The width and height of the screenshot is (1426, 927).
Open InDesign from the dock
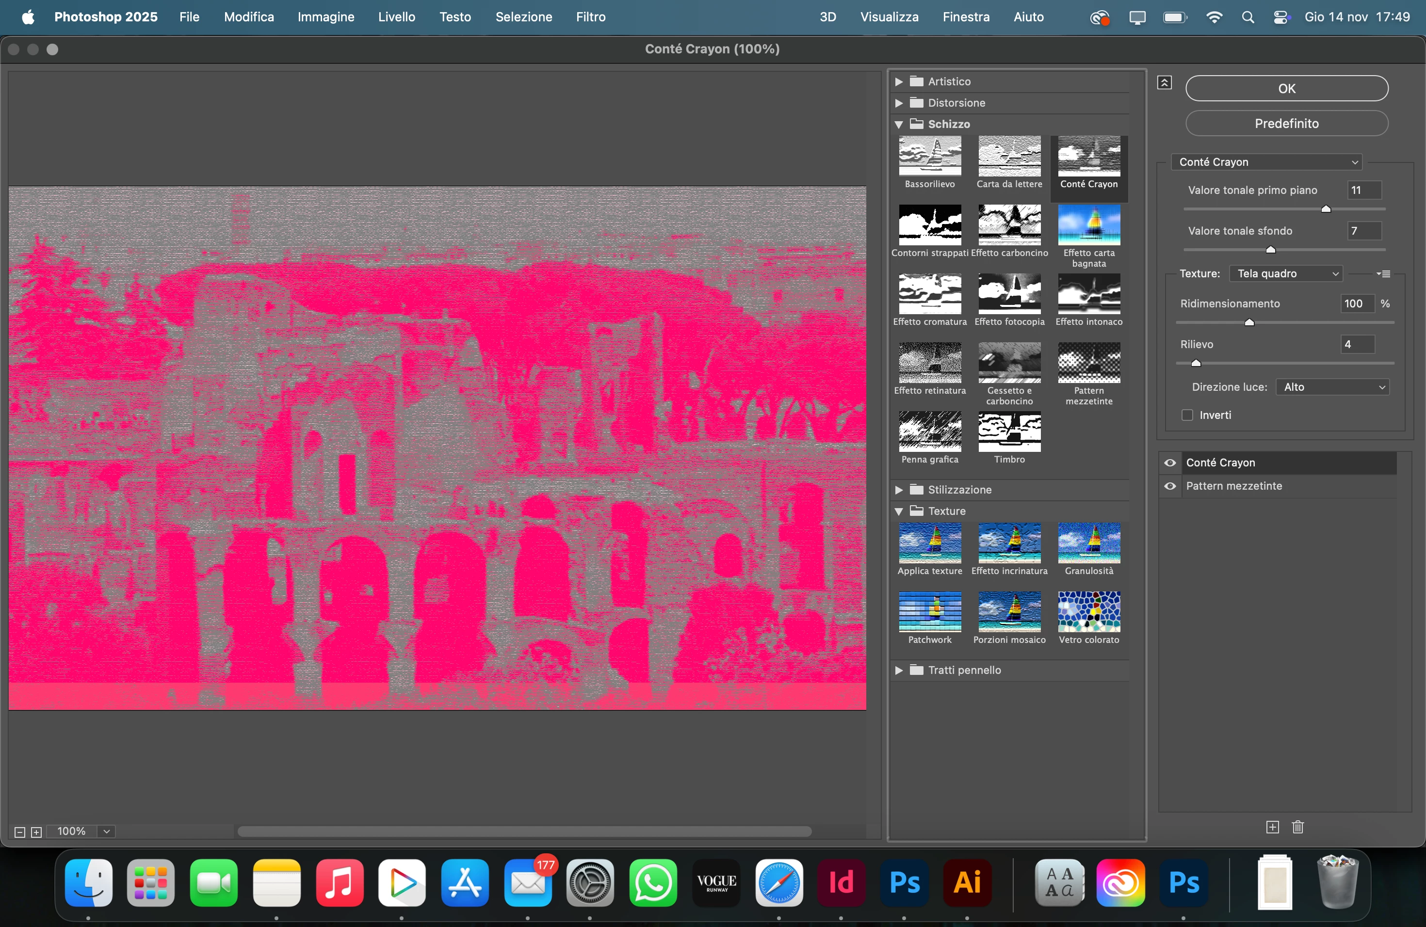click(x=841, y=882)
